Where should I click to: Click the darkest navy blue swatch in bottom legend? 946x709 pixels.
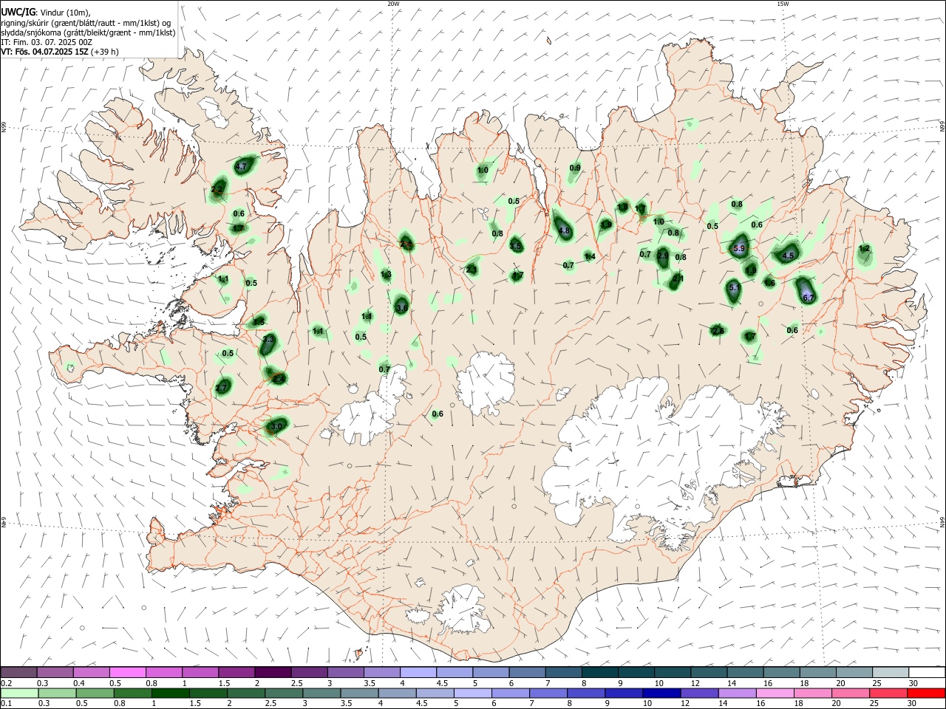[x=660, y=693]
